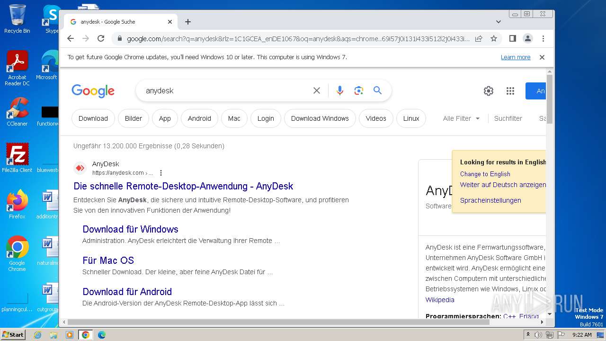Start voice search with the microphone icon
606x341 pixels.
click(340, 90)
